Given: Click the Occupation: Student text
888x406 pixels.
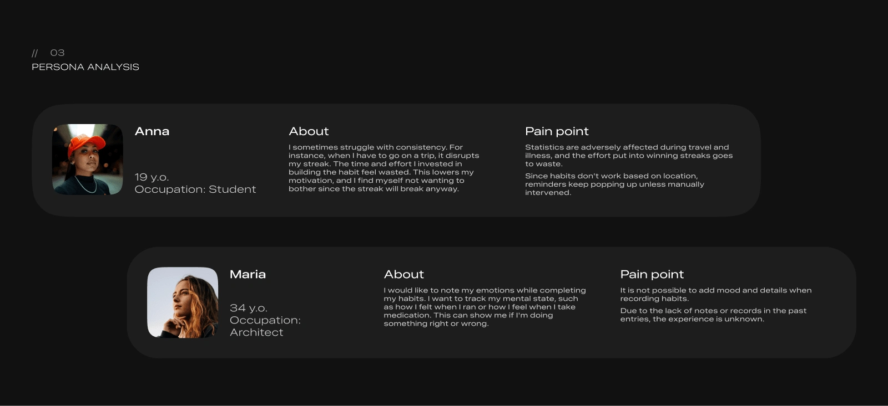Looking at the screenshot, I should [195, 189].
